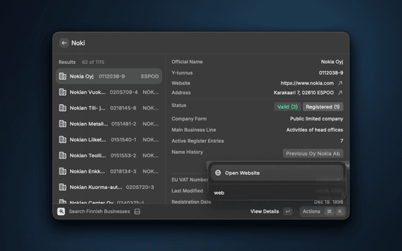
Task: Click the Search Finnish Businesses label
Action: (x=99, y=211)
